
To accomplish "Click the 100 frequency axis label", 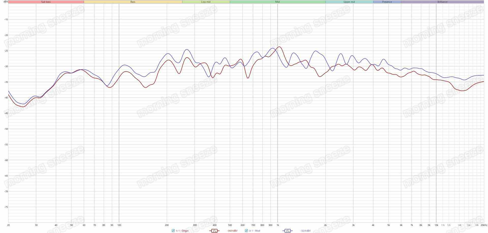I will tap(119, 225).
